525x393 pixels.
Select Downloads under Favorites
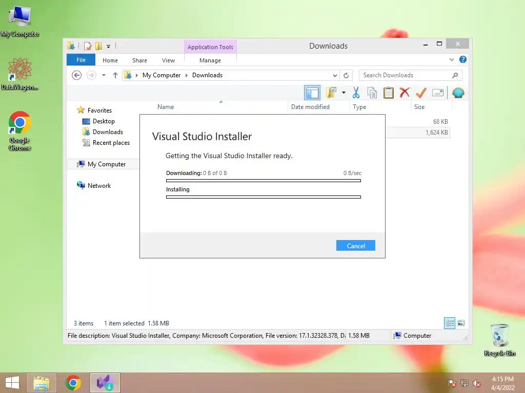[x=108, y=132]
